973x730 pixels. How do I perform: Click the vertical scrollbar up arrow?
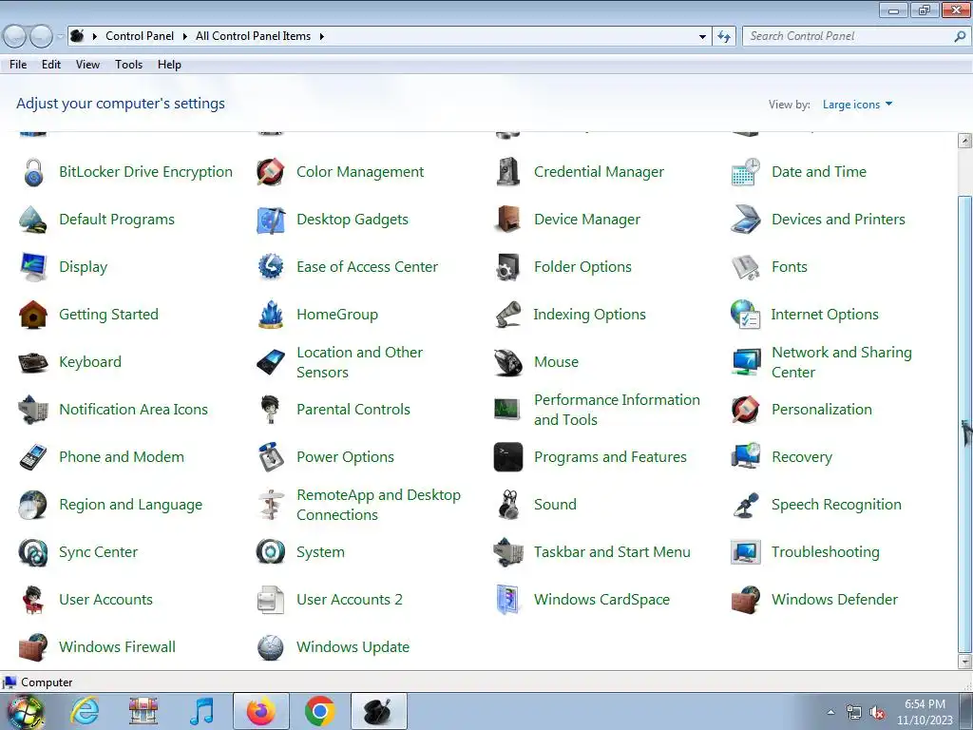964,141
